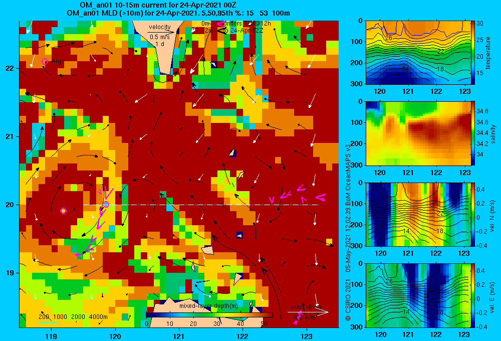
Task: Click the '200 1000 2000 4000m' bathymetry legend text
Action: 73,317
